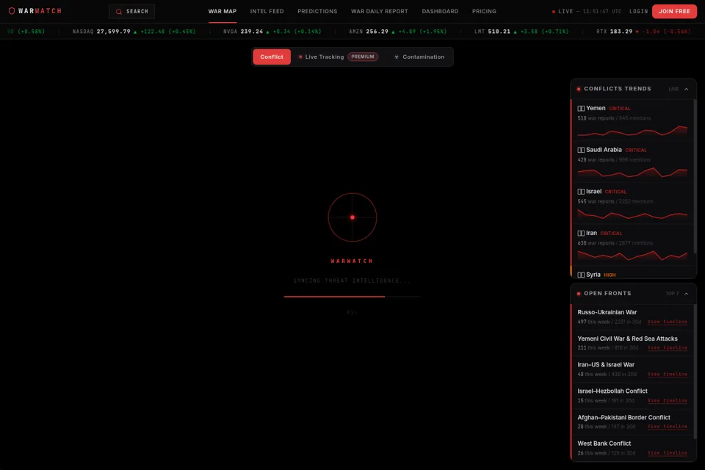This screenshot has height=470, width=705.
Task: View timeline for Yemeni Civil War
Action: click(667, 347)
